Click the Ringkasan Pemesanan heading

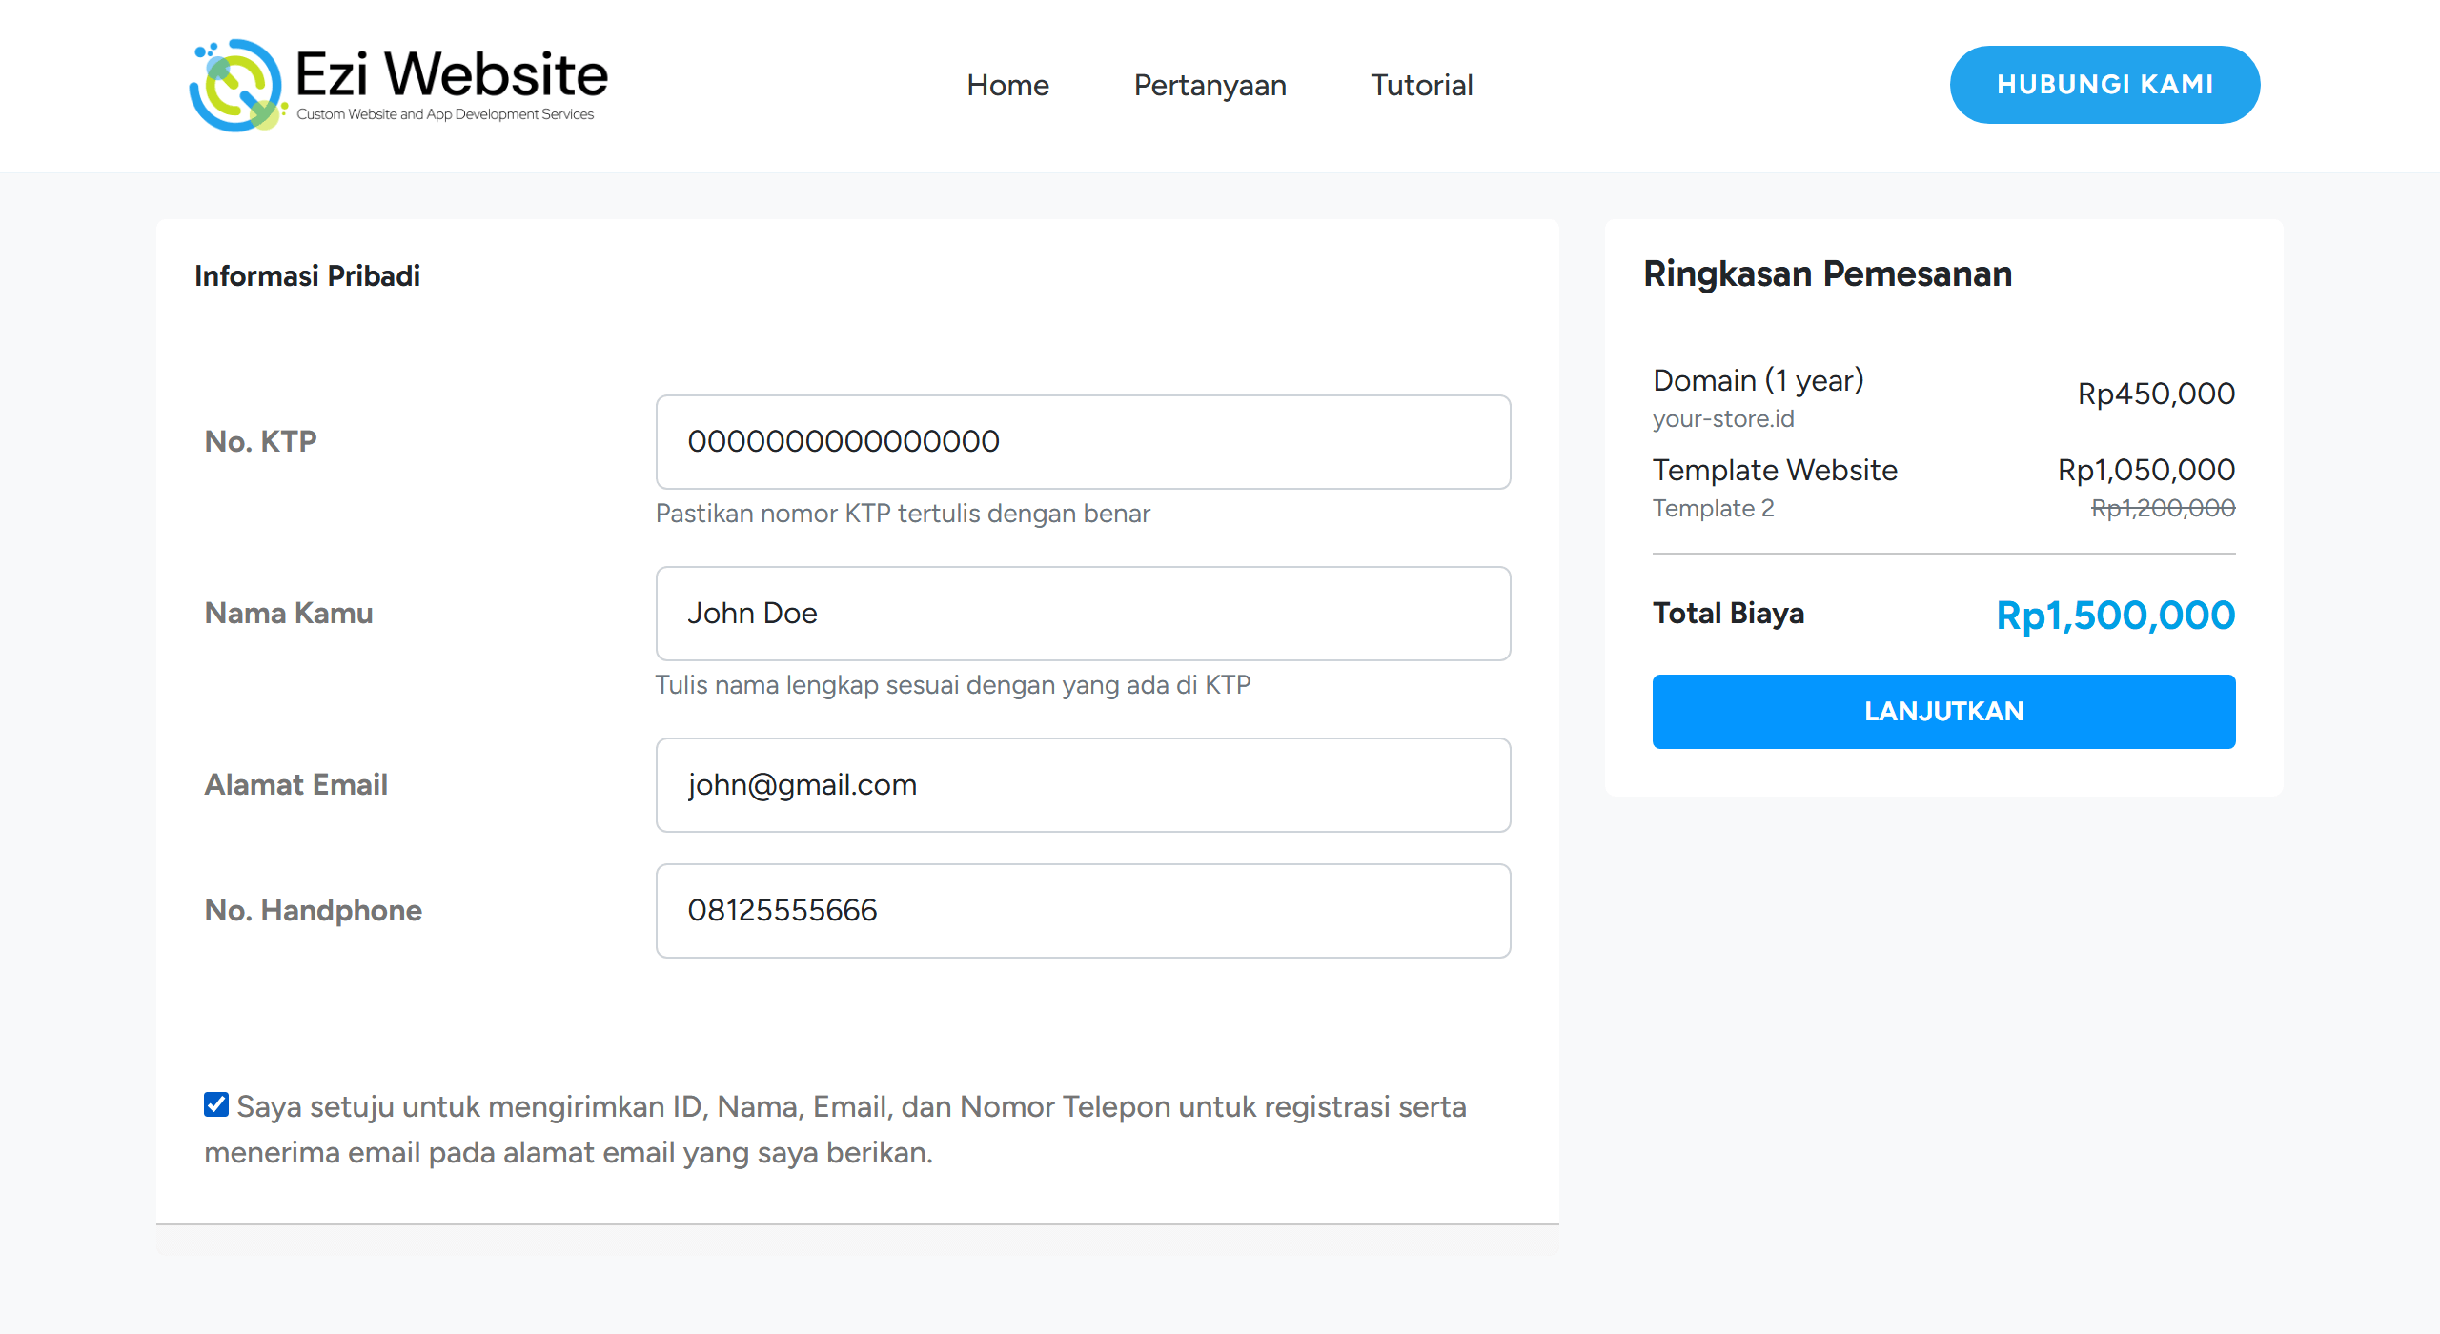coord(1827,274)
